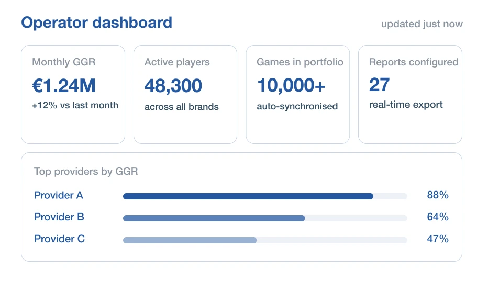Open the Active players card
The image size is (488, 281).
pos(185,94)
